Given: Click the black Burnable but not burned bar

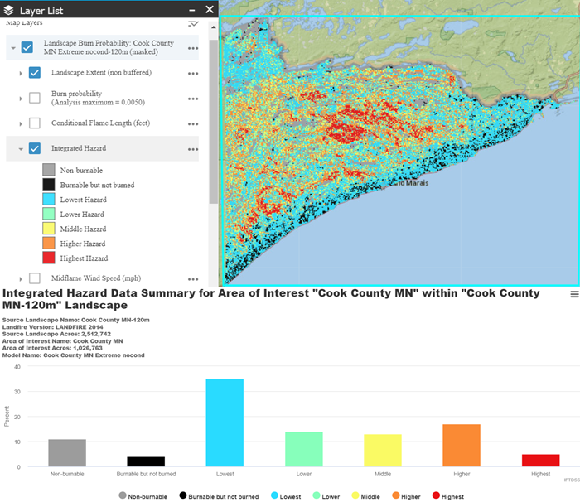Looking at the screenshot, I should point(146,461).
